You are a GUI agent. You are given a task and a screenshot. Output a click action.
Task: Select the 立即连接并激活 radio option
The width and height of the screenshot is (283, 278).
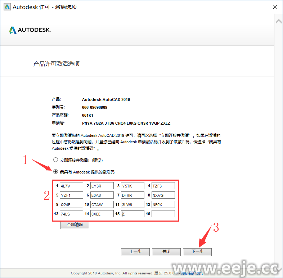tap(55, 160)
